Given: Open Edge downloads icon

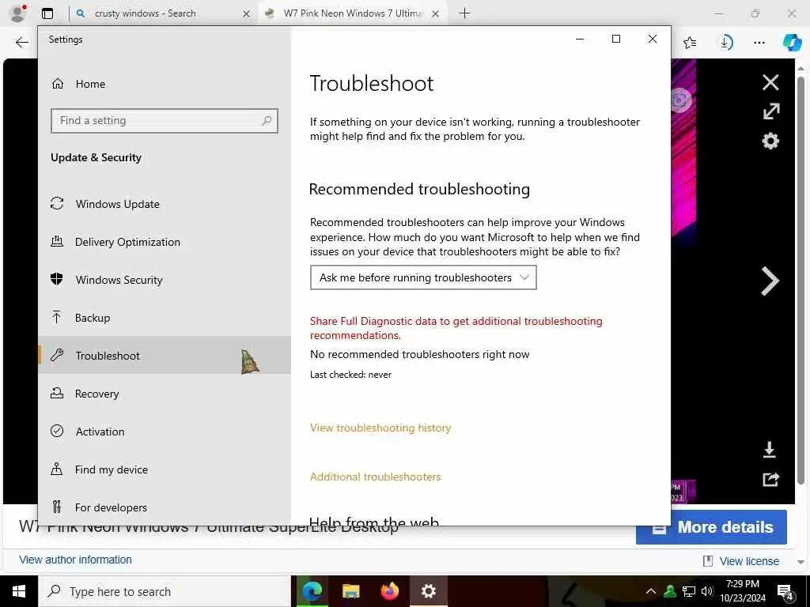Looking at the screenshot, I should coord(726,43).
